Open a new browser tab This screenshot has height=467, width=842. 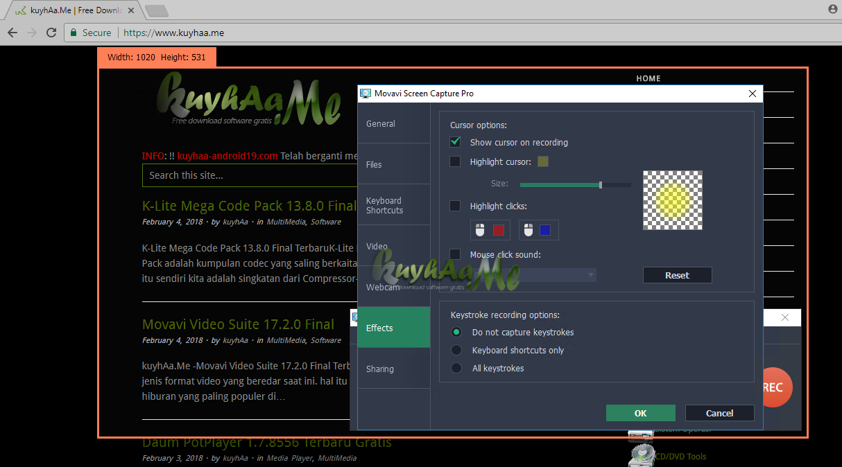tap(157, 10)
